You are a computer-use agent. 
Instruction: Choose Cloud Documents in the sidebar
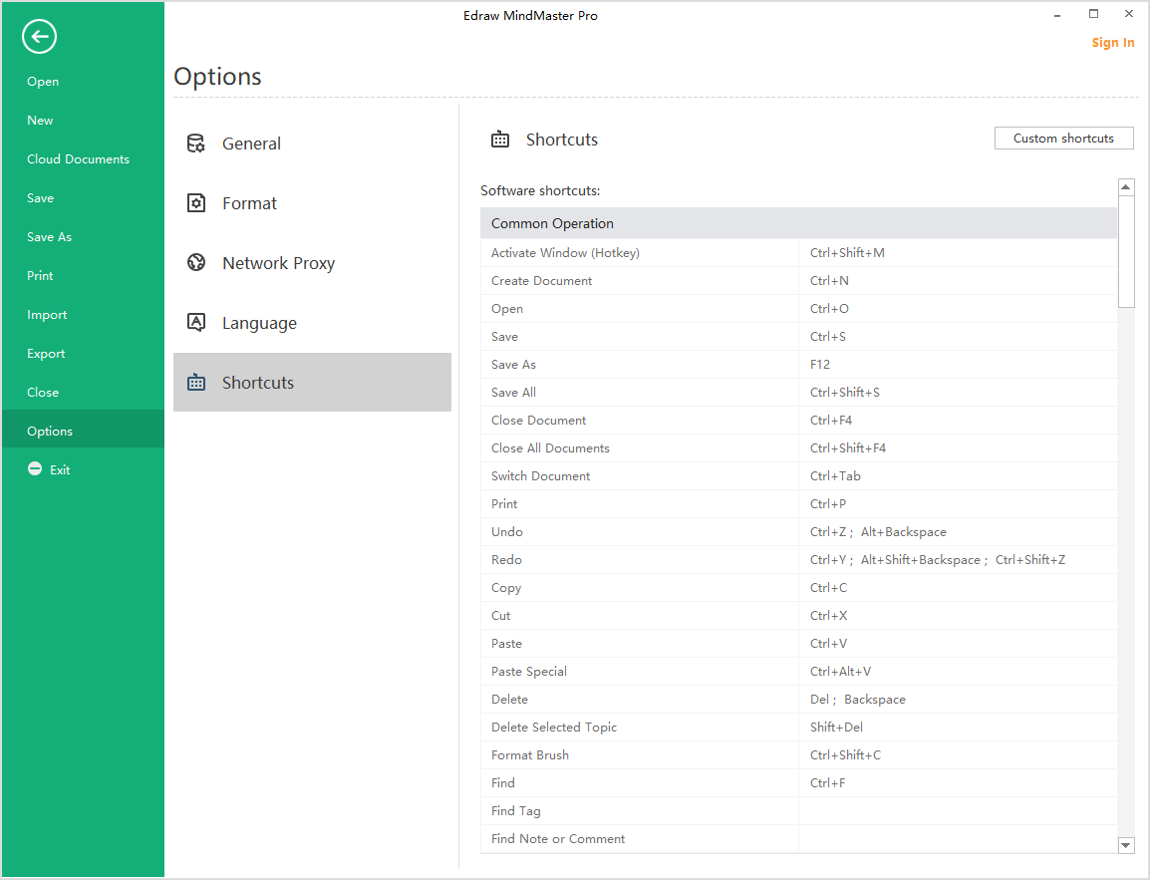(x=78, y=159)
